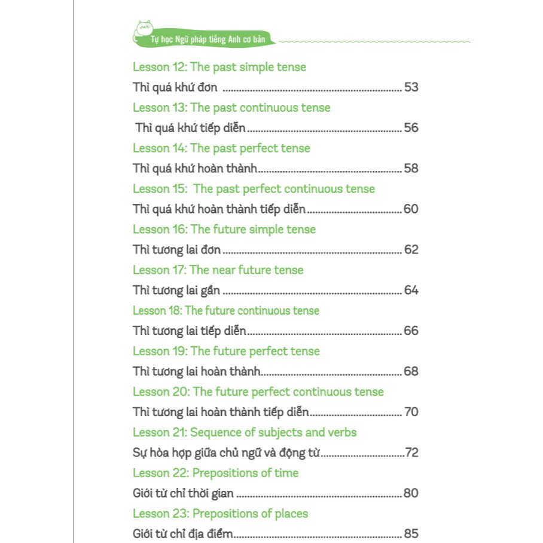Viewport: 543px width, 543px height.
Task: Open Lesson 12: The past simple tense
Action: click(219, 67)
